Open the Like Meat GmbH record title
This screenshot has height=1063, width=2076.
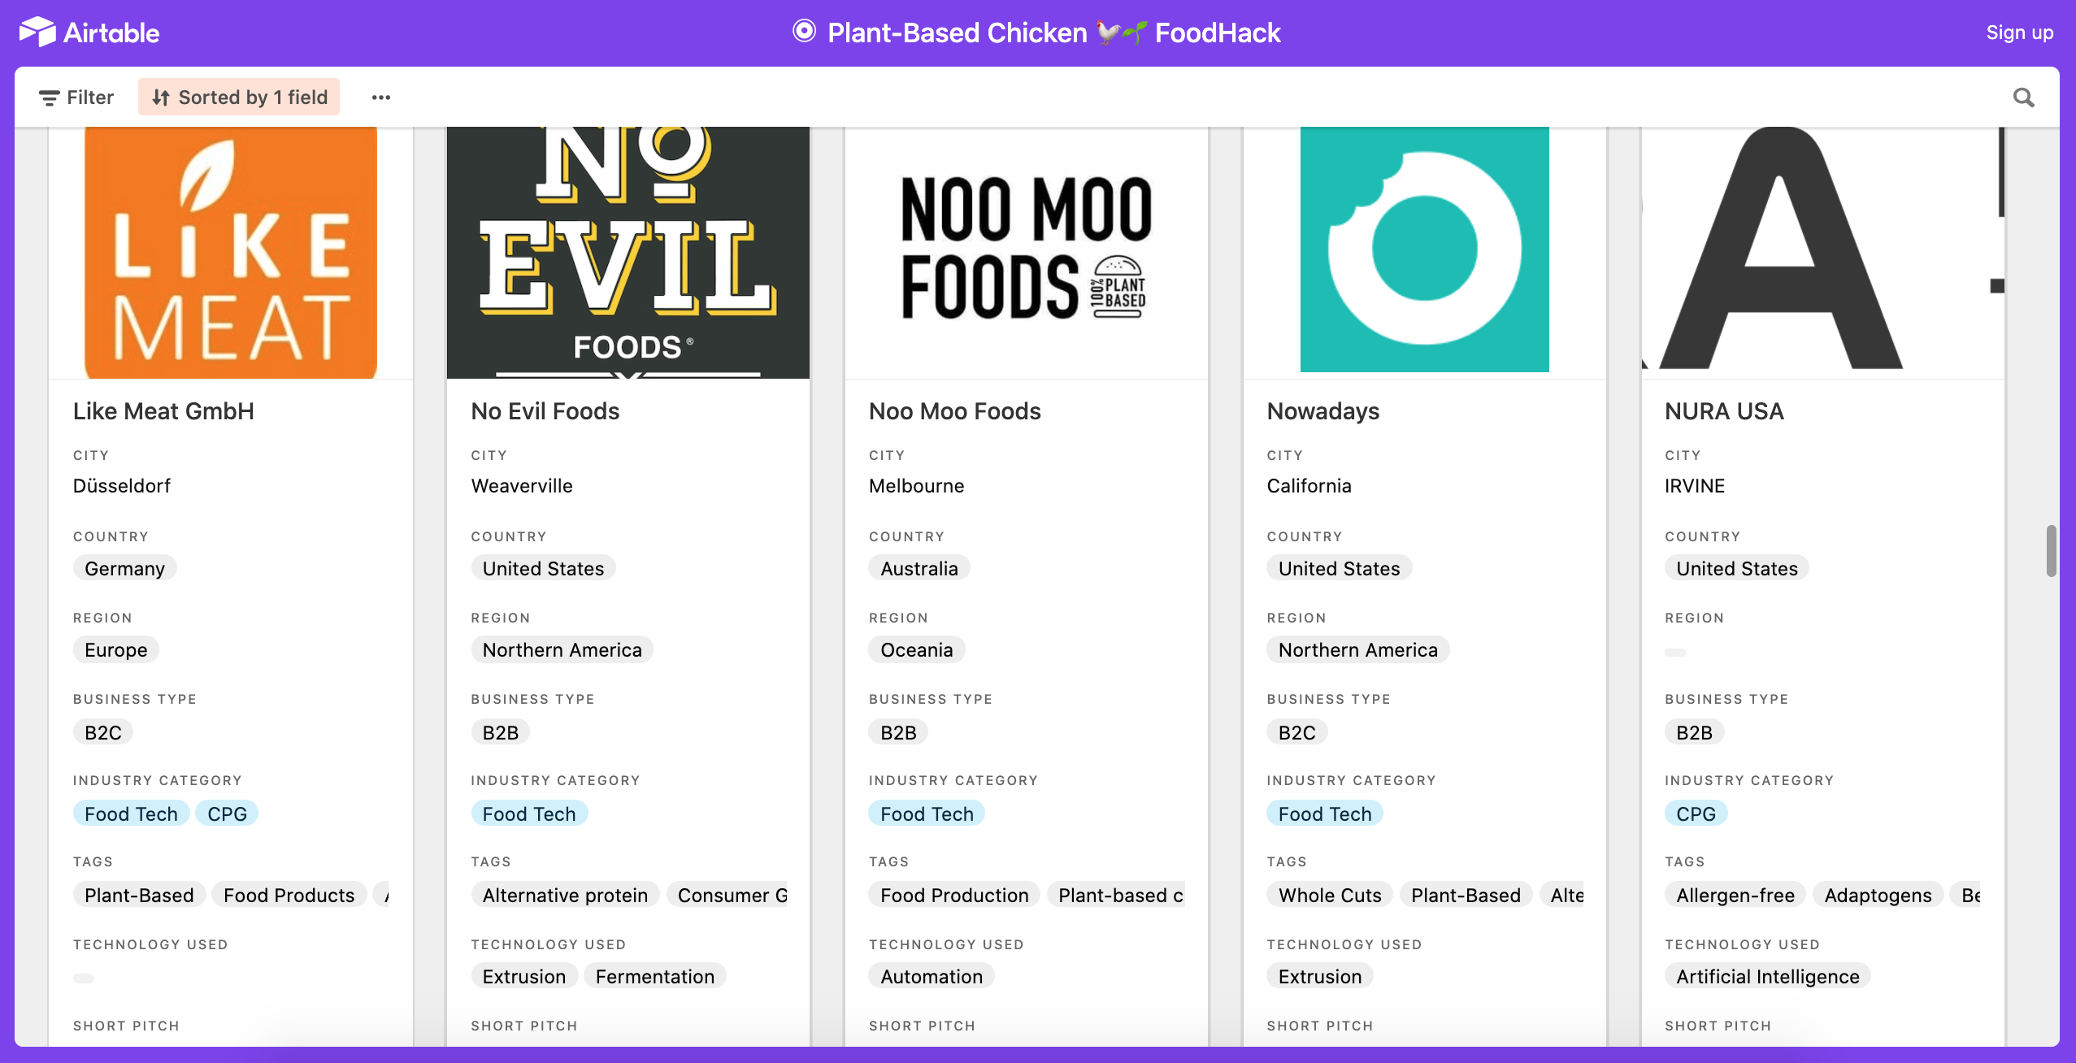tap(163, 411)
